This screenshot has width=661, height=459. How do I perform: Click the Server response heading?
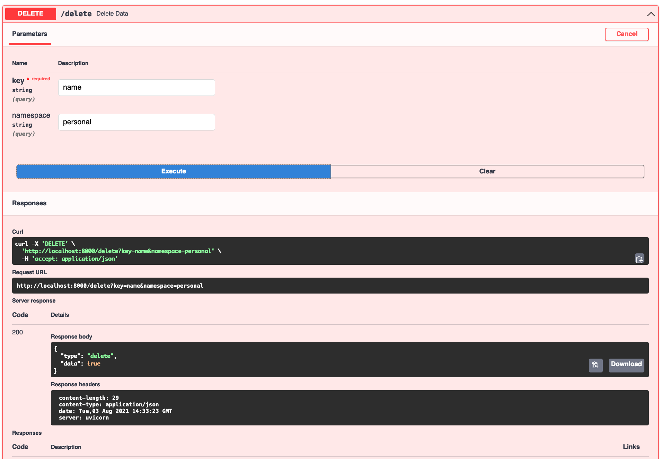(x=34, y=300)
